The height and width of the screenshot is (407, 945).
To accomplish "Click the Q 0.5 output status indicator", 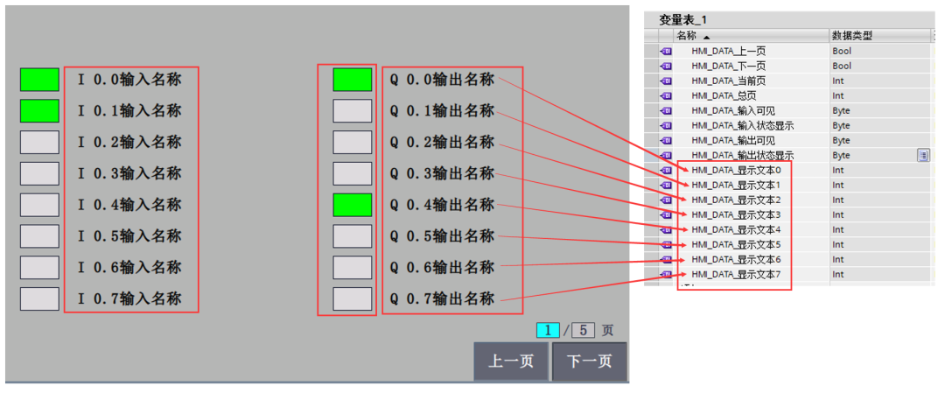I will click(353, 236).
